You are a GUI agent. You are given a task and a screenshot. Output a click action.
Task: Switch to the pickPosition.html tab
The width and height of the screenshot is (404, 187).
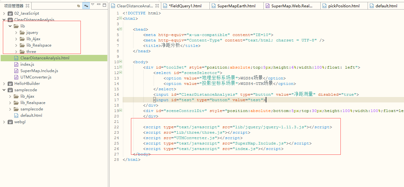pos(344,6)
